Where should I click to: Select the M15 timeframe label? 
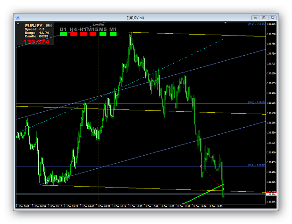(x=93, y=29)
